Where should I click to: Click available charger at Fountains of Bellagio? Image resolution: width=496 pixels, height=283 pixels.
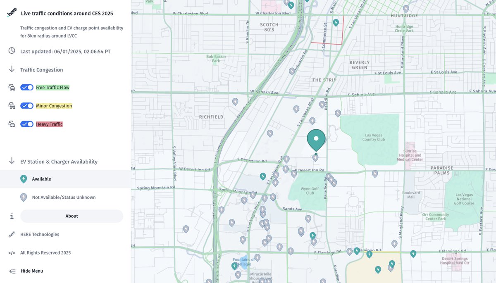235,266
